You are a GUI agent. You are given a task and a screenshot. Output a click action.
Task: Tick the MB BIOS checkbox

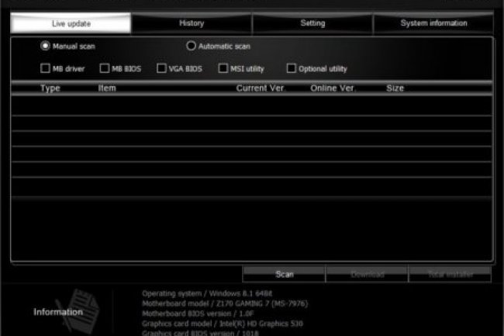point(105,68)
